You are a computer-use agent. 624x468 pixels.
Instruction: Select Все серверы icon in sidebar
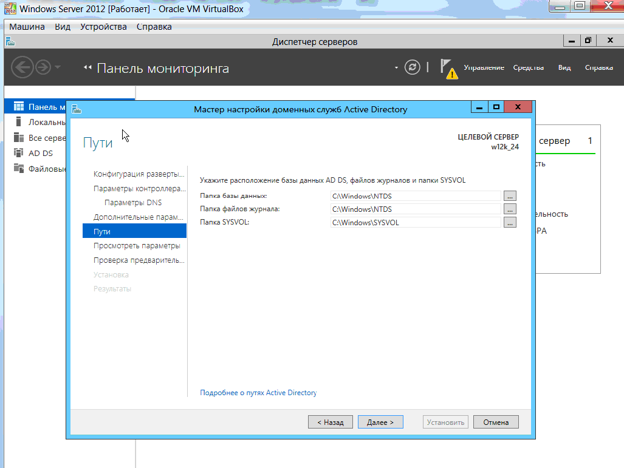click(19, 138)
